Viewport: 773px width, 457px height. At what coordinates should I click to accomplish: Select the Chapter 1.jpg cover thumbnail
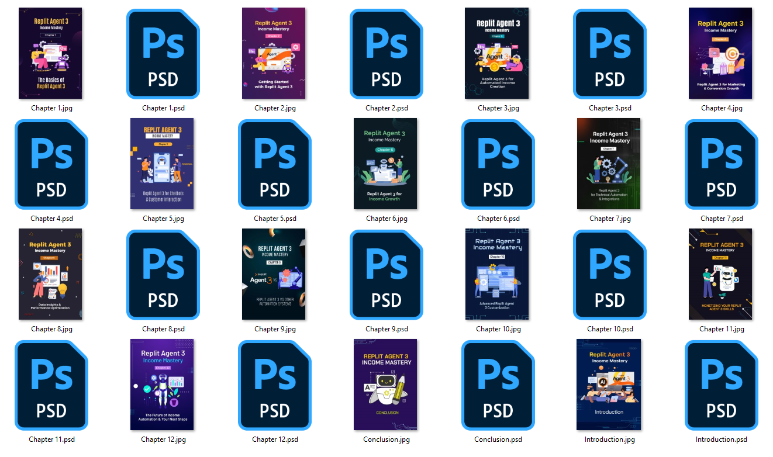pyautogui.click(x=50, y=53)
